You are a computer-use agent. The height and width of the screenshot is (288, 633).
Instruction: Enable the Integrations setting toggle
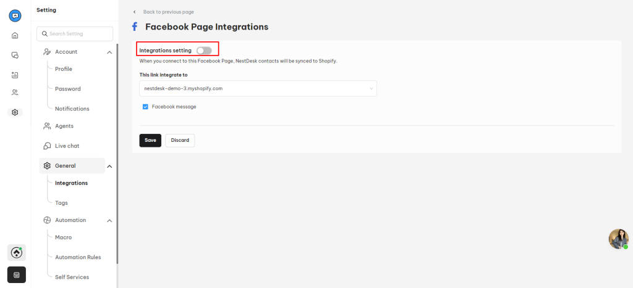click(204, 51)
